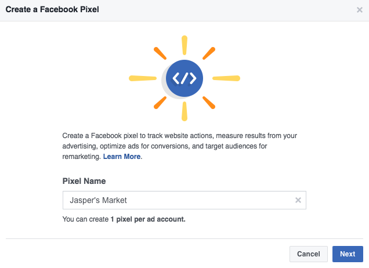Click the orange ray at the icon's upper-right

(209, 53)
